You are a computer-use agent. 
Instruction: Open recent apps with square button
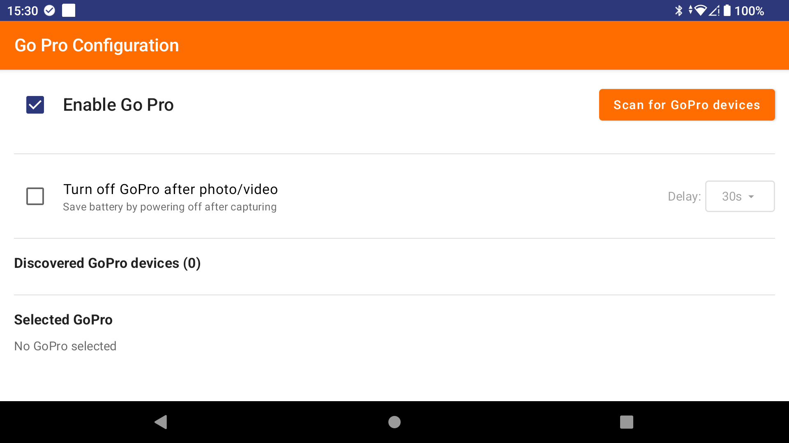626,422
